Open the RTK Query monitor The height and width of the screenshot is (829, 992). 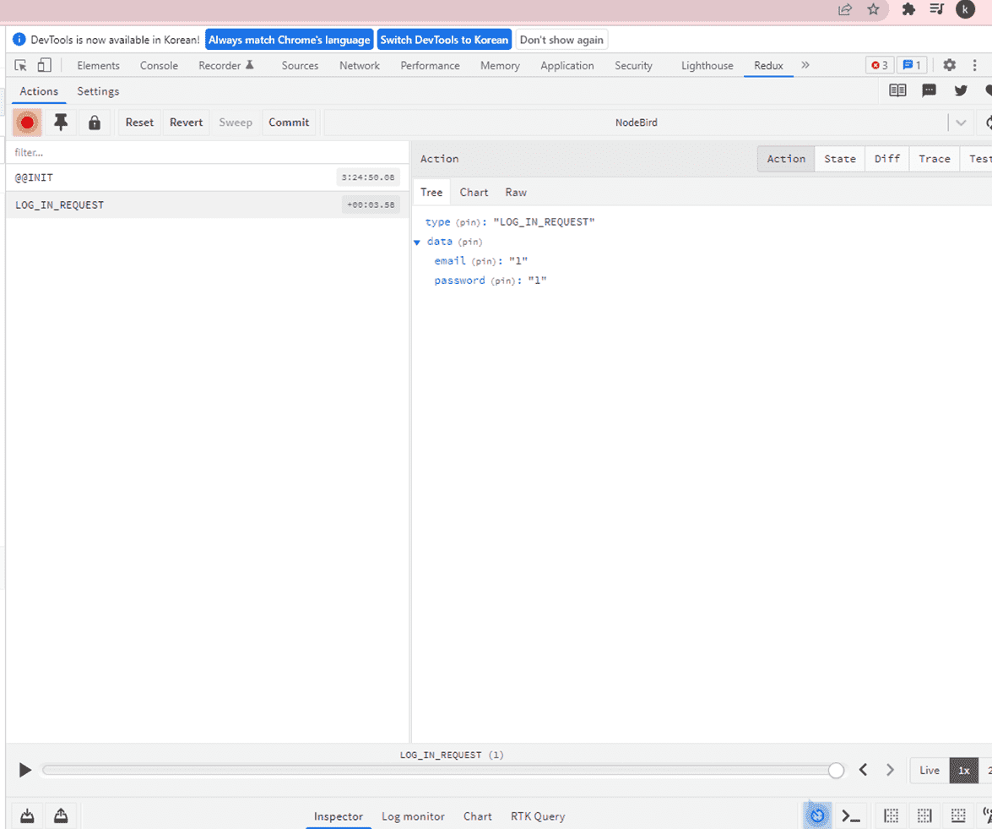pyautogui.click(x=538, y=816)
